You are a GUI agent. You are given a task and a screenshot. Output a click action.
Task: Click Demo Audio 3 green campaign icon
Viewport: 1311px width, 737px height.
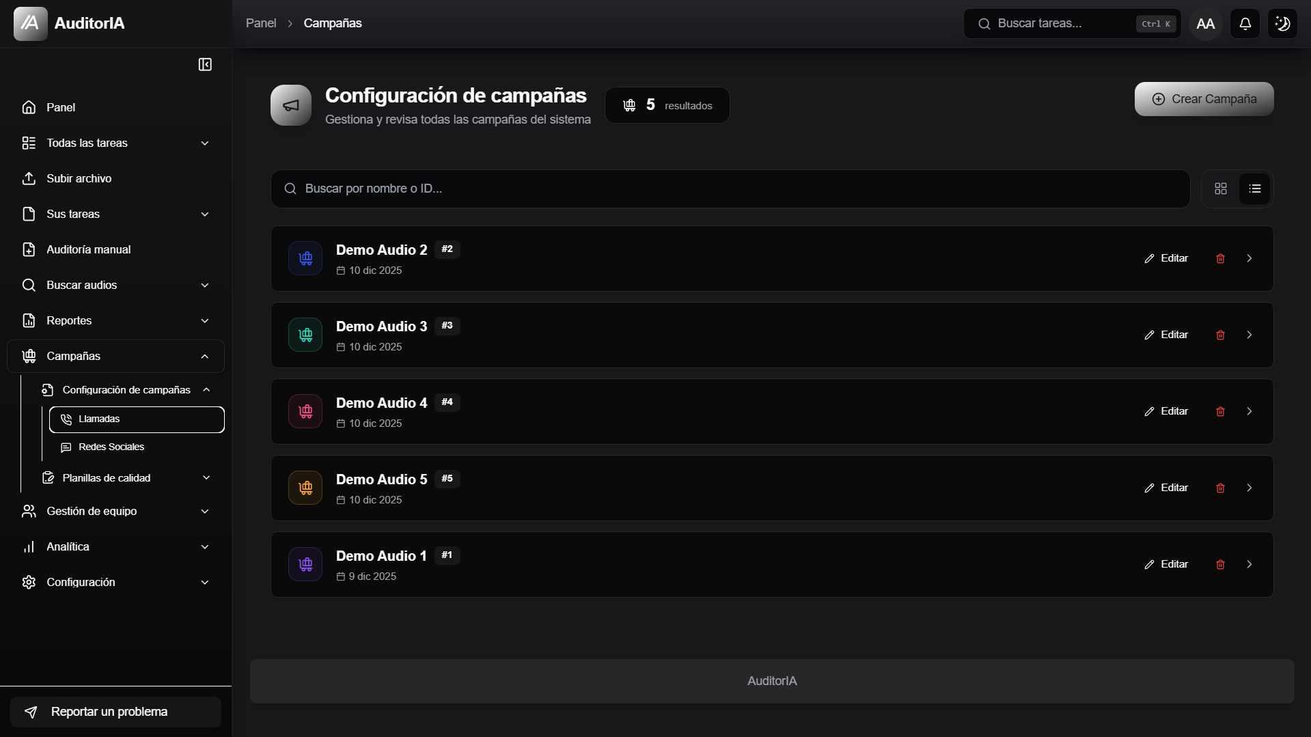coord(305,335)
